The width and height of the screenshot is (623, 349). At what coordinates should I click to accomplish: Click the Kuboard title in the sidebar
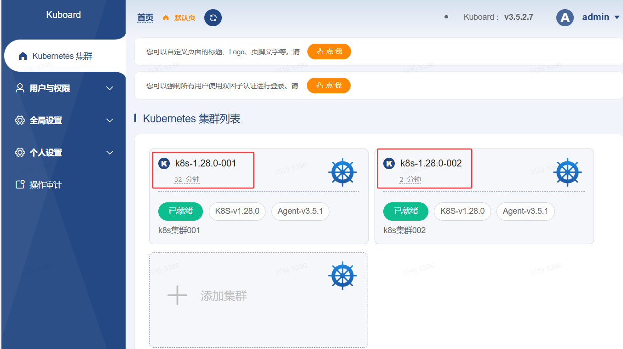(63, 15)
